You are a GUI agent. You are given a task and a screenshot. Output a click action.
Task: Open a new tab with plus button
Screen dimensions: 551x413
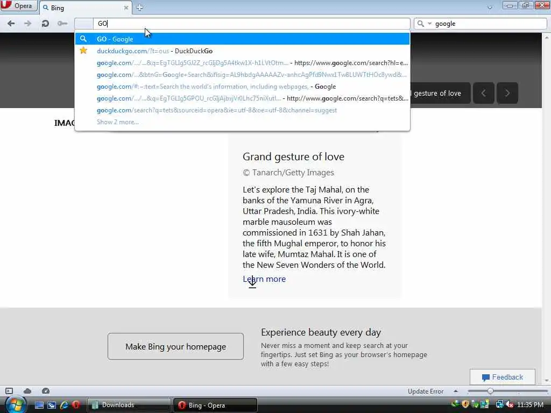(139, 8)
